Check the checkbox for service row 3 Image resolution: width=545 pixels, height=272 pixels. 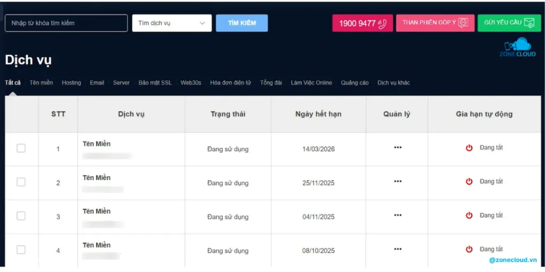pos(21,216)
